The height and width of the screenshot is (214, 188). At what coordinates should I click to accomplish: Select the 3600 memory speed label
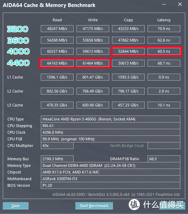click(18, 40)
